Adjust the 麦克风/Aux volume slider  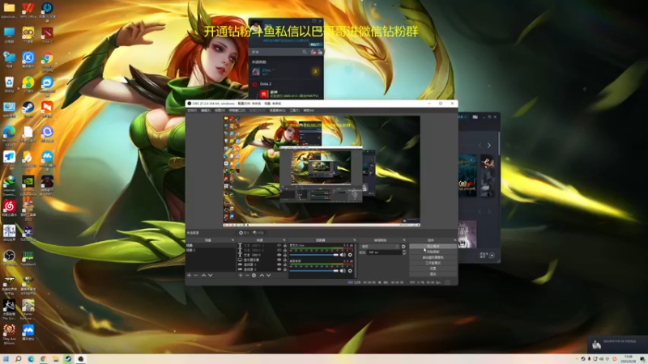(314, 255)
